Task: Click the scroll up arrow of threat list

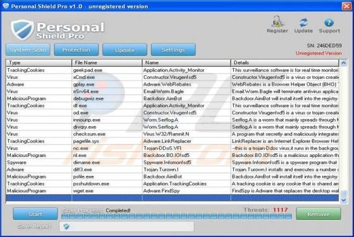Action: point(343,63)
